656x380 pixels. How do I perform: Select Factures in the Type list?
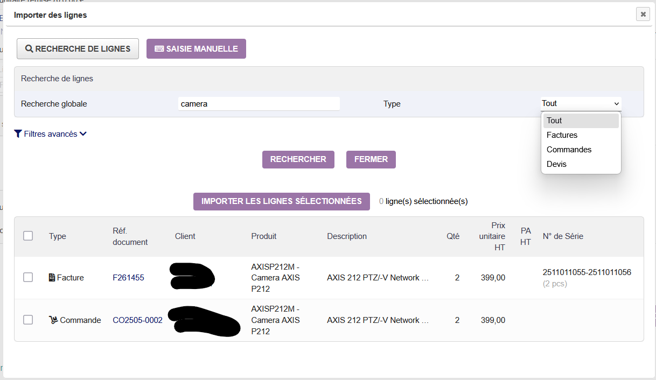point(562,135)
